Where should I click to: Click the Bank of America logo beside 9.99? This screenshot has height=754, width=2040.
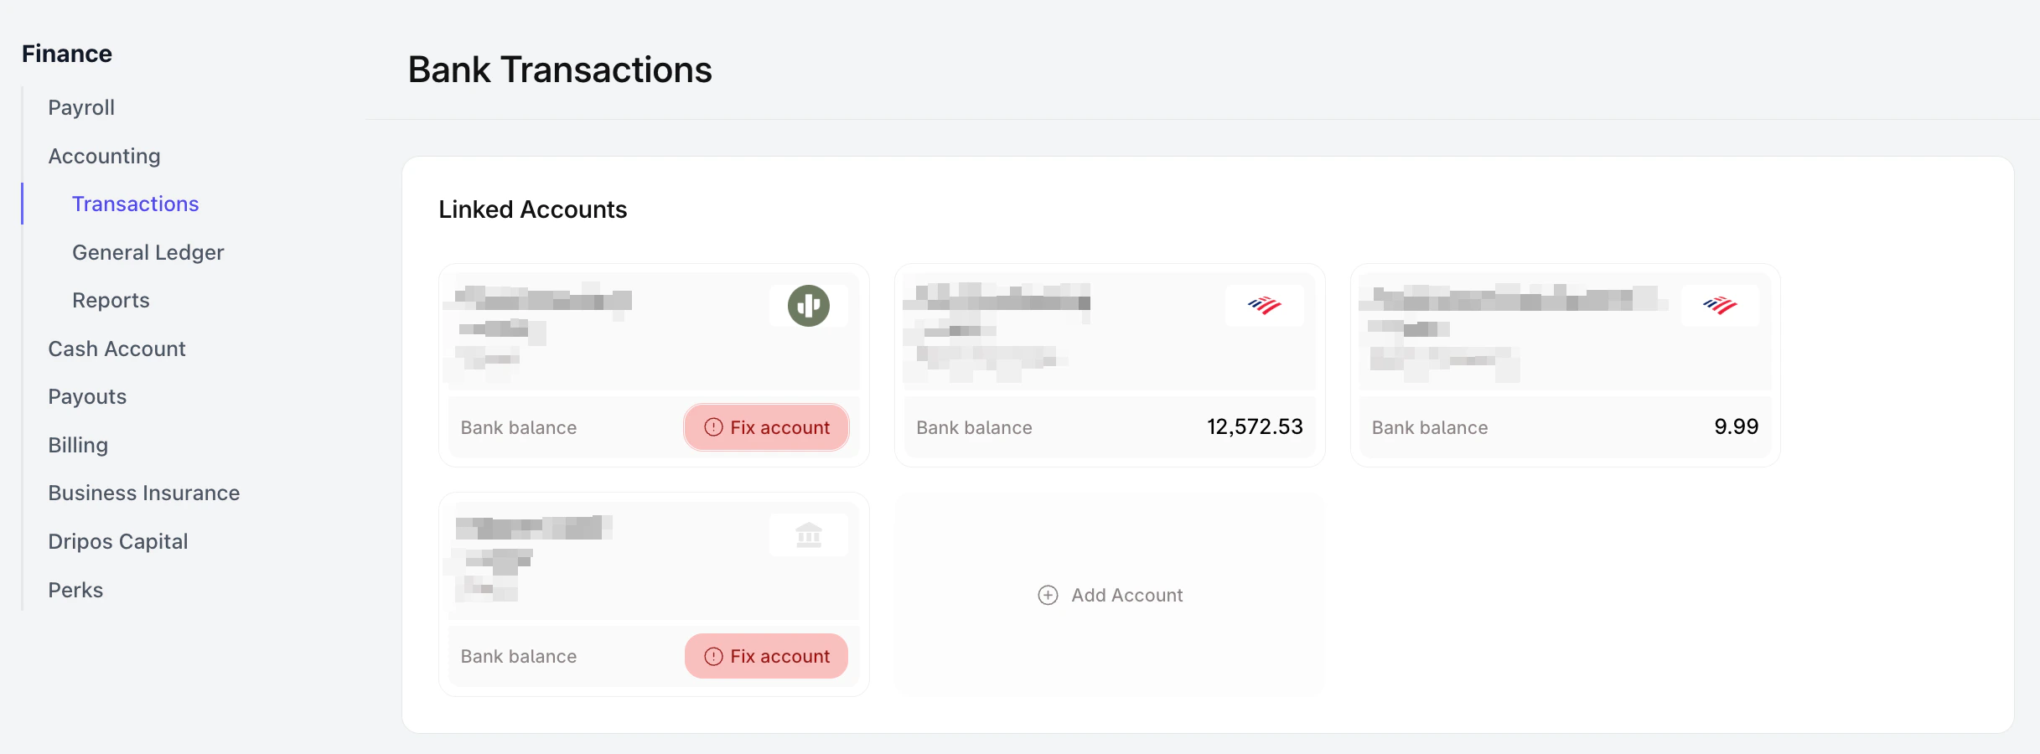point(1720,306)
